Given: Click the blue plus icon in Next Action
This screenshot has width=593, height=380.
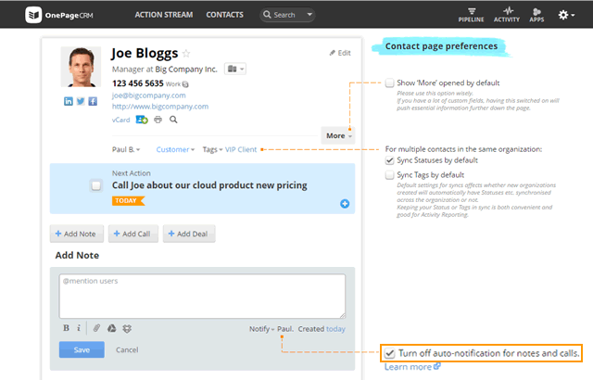Looking at the screenshot, I should 345,204.
